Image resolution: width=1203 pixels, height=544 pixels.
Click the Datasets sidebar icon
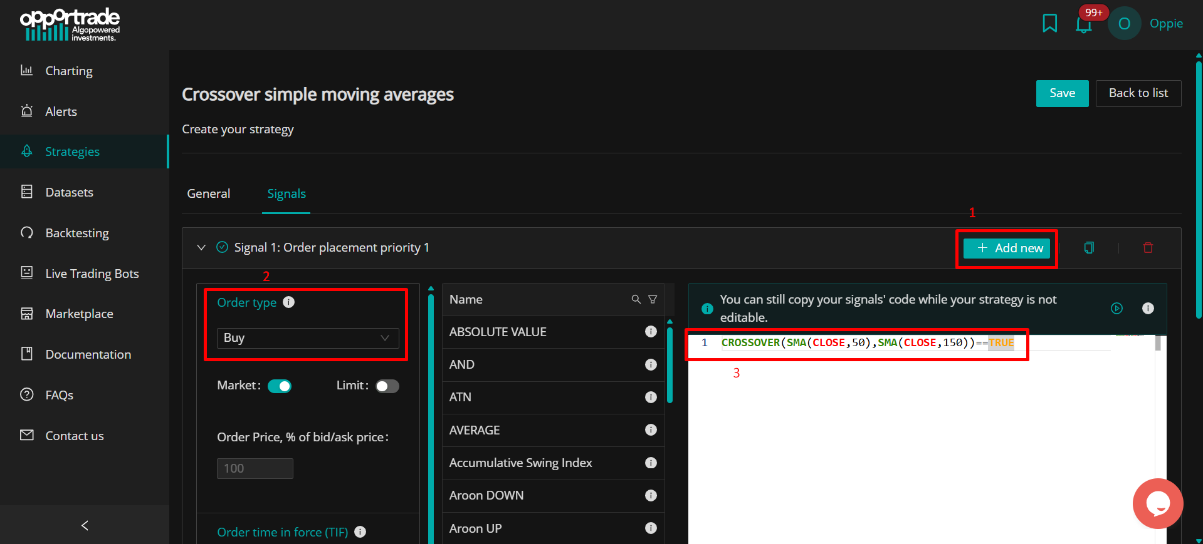click(x=27, y=192)
